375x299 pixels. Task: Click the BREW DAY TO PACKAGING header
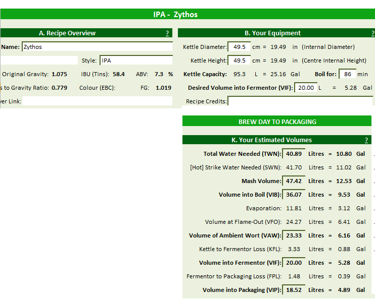click(277, 122)
